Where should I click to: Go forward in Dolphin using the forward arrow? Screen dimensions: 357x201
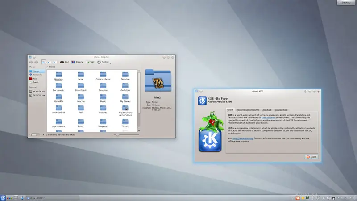pos(36,62)
